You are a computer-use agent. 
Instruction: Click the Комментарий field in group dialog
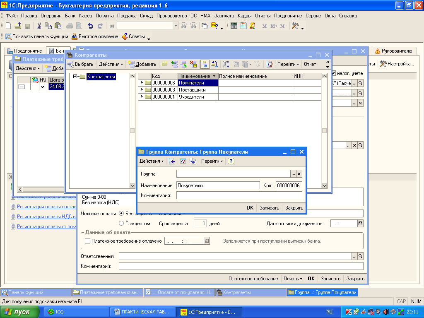(239, 195)
